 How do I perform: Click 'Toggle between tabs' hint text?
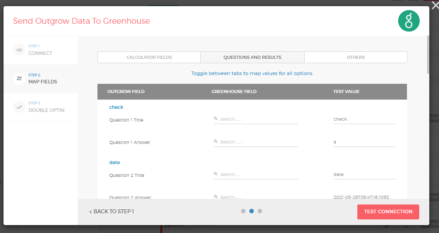[252, 73]
